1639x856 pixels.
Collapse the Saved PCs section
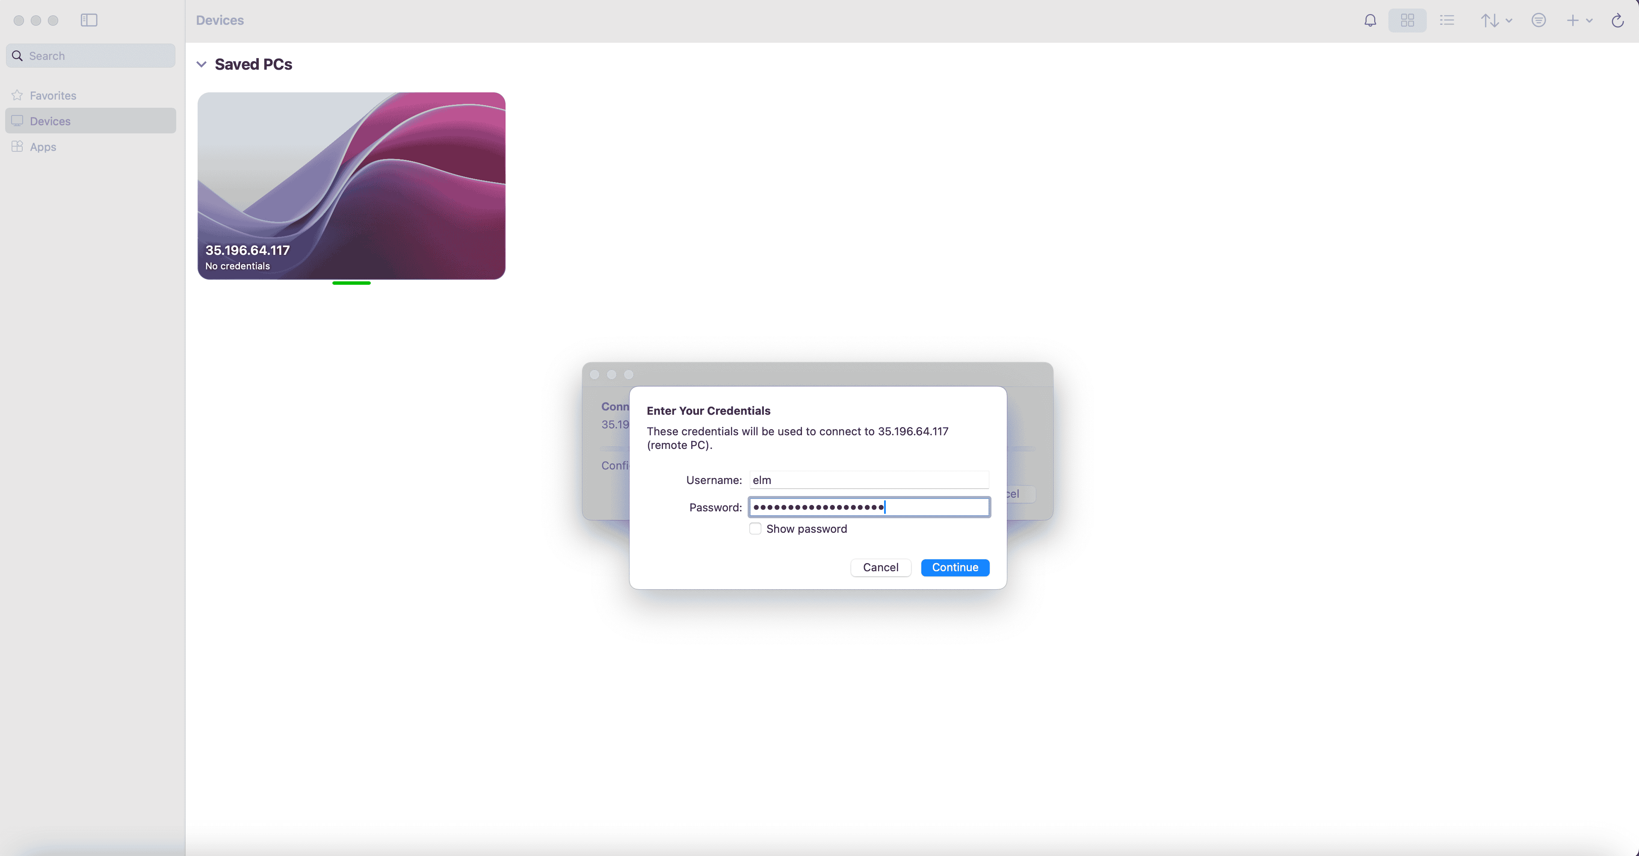pos(202,64)
